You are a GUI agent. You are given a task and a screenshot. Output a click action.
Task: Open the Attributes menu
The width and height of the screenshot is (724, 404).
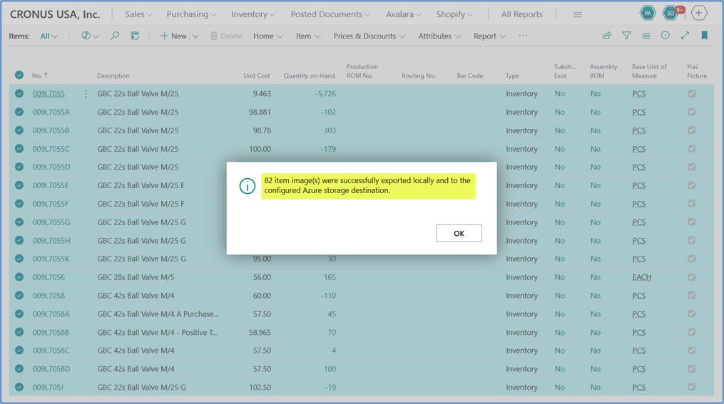(x=439, y=36)
